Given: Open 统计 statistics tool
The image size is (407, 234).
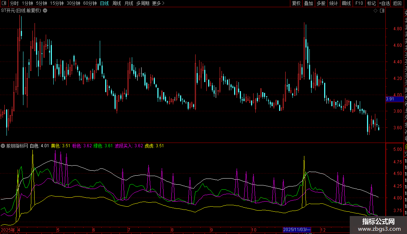Looking at the screenshot, I should (334, 3).
